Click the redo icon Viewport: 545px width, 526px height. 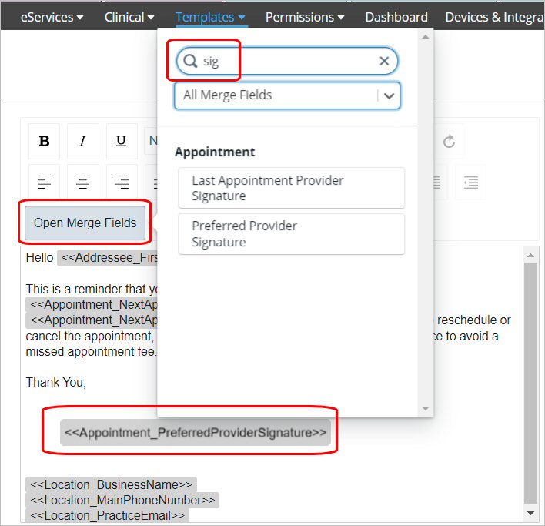tap(450, 142)
